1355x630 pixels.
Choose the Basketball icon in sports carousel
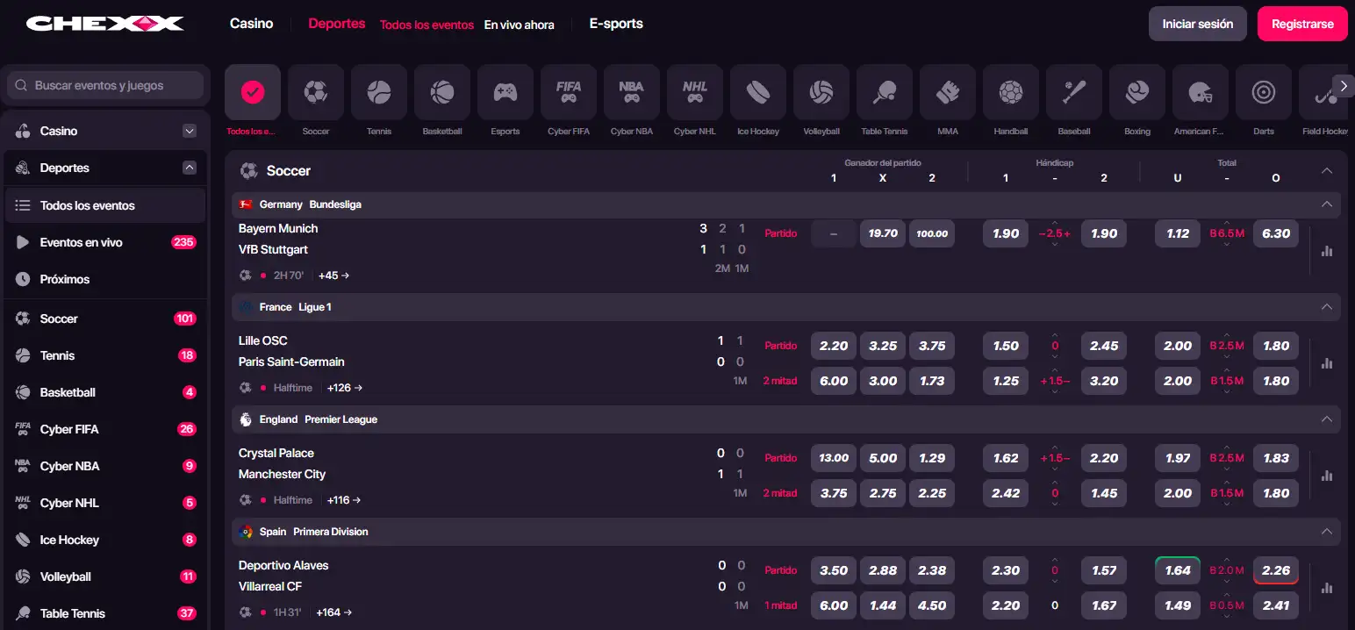click(x=442, y=92)
